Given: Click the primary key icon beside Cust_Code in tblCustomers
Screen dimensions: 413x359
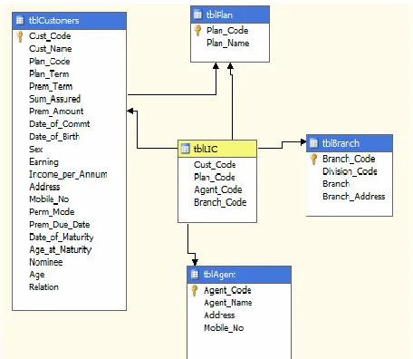Looking at the screenshot, I should point(20,36).
